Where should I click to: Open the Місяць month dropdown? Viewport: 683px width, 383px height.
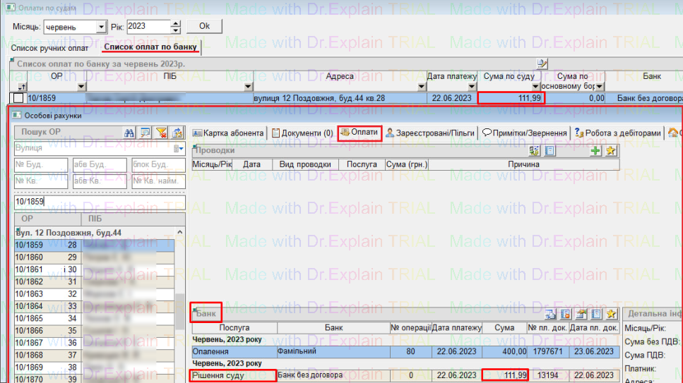coord(101,27)
